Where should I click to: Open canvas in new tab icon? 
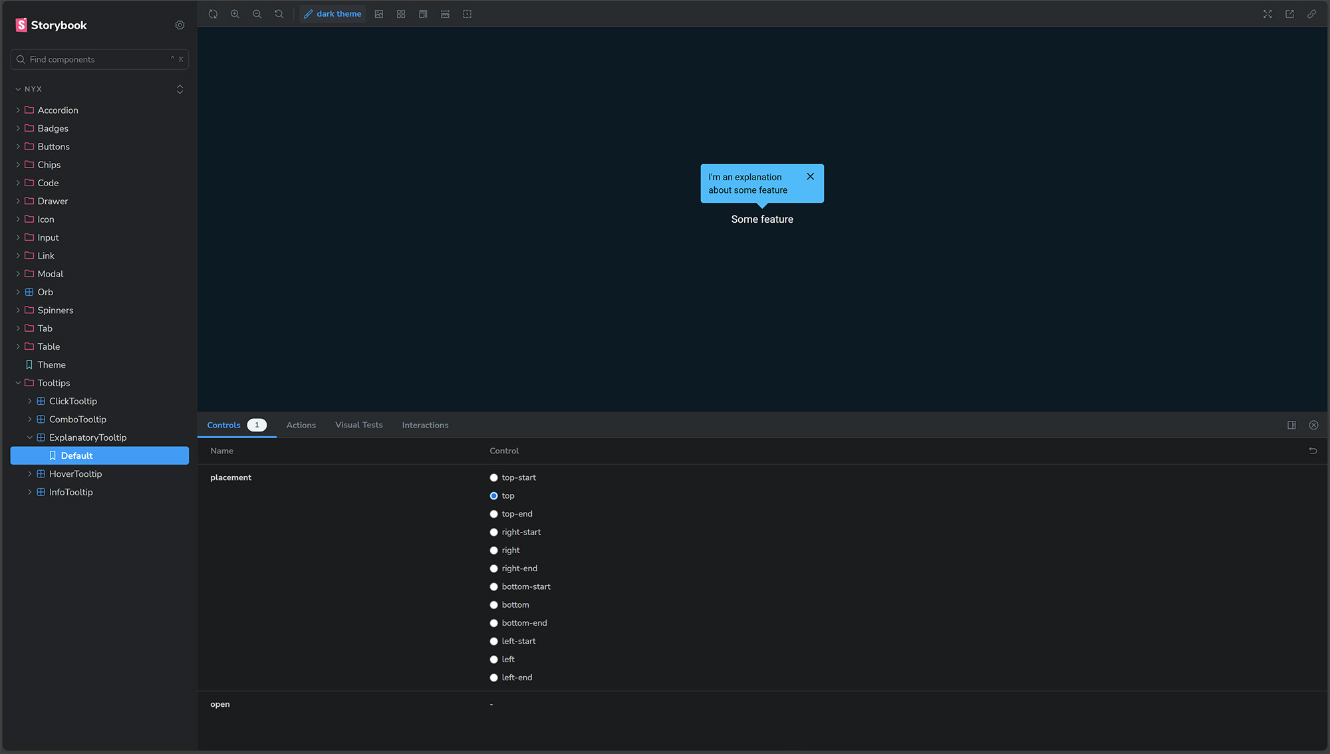tap(1289, 14)
